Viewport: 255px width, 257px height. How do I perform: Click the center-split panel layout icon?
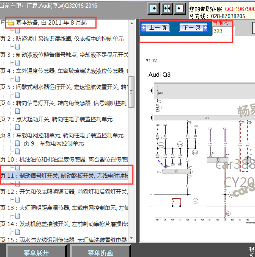click(x=167, y=8)
